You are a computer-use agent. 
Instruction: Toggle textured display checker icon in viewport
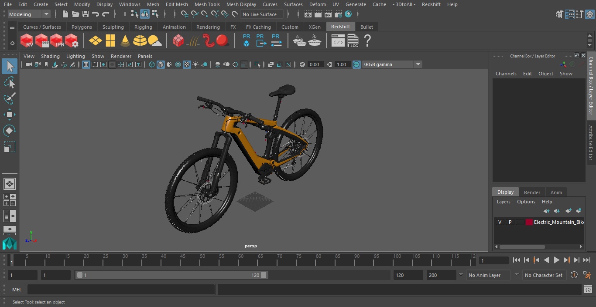pos(187,64)
